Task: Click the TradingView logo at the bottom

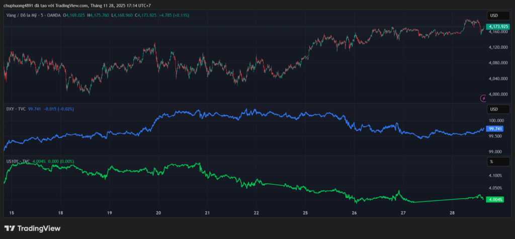Action: (x=32, y=228)
